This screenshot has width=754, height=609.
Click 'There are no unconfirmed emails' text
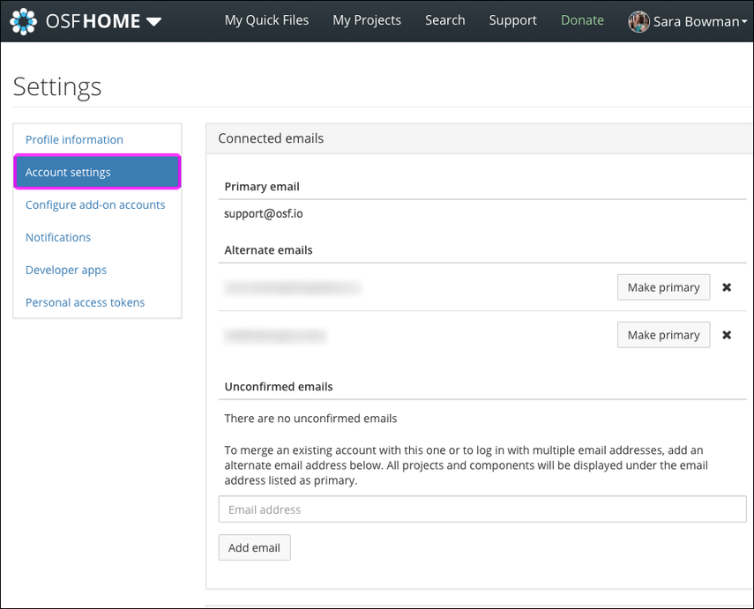tap(310, 418)
